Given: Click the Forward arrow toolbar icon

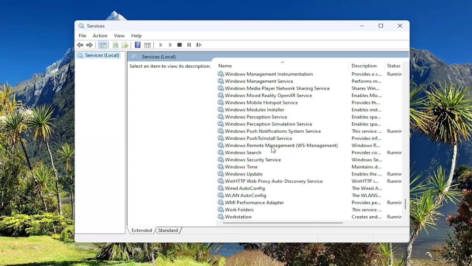Looking at the screenshot, I should coord(89,45).
